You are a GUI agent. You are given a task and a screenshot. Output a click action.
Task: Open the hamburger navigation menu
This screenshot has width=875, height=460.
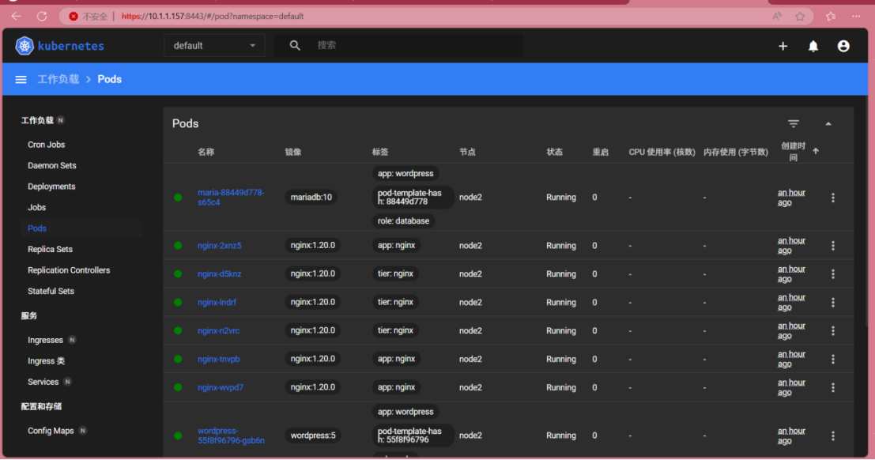pyautogui.click(x=21, y=79)
